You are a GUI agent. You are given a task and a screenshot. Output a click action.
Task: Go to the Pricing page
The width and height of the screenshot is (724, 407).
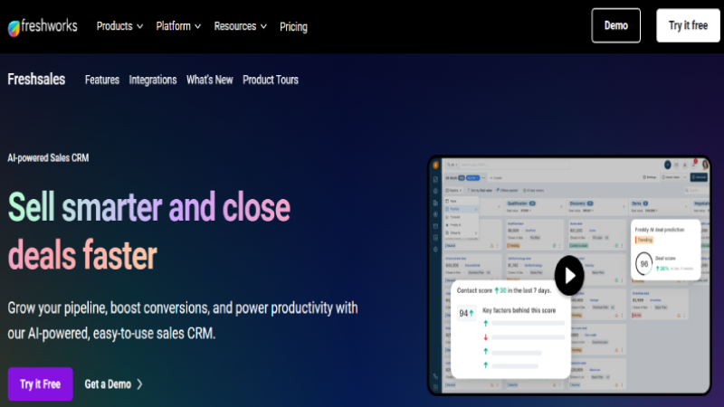tap(293, 27)
